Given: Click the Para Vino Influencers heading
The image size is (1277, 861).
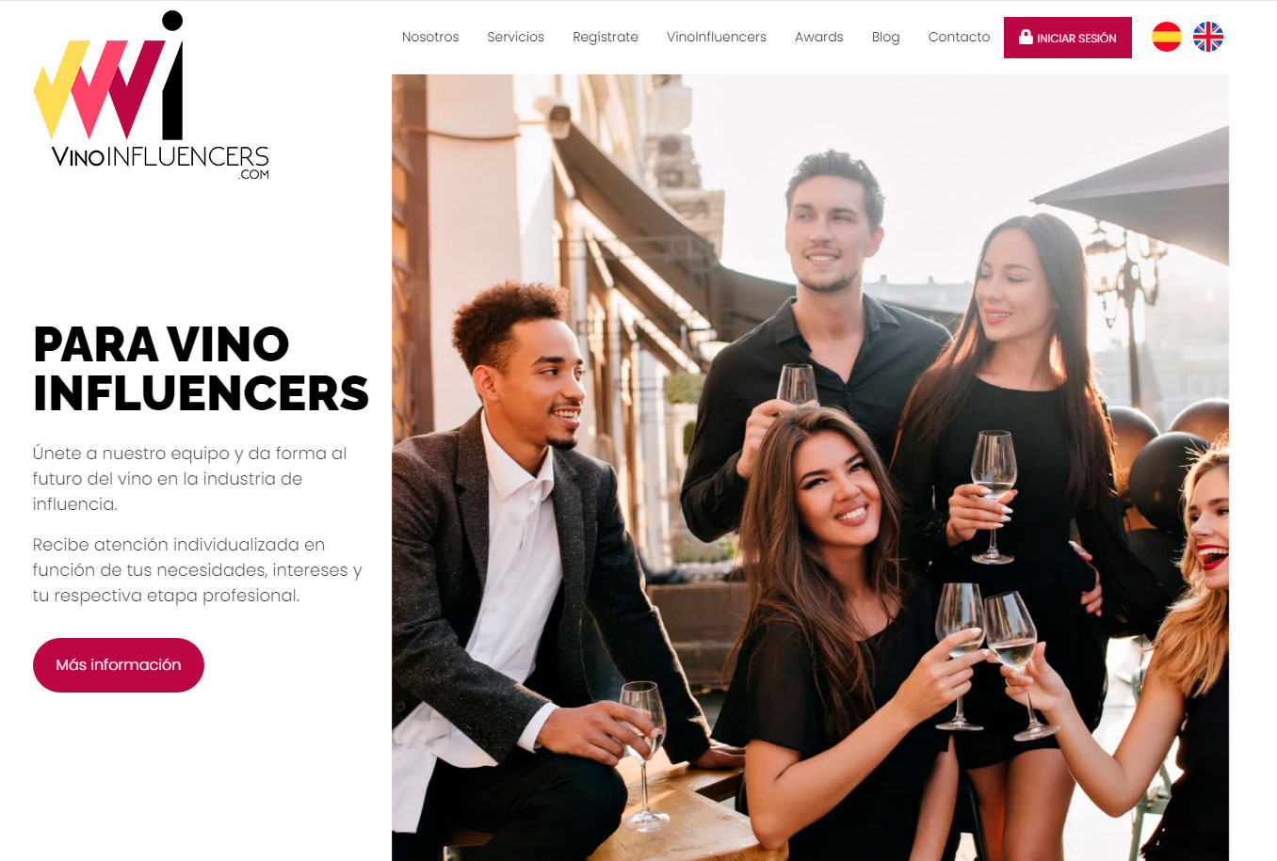Looking at the screenshot, I should pyautogui.click(x=201, y=369).
